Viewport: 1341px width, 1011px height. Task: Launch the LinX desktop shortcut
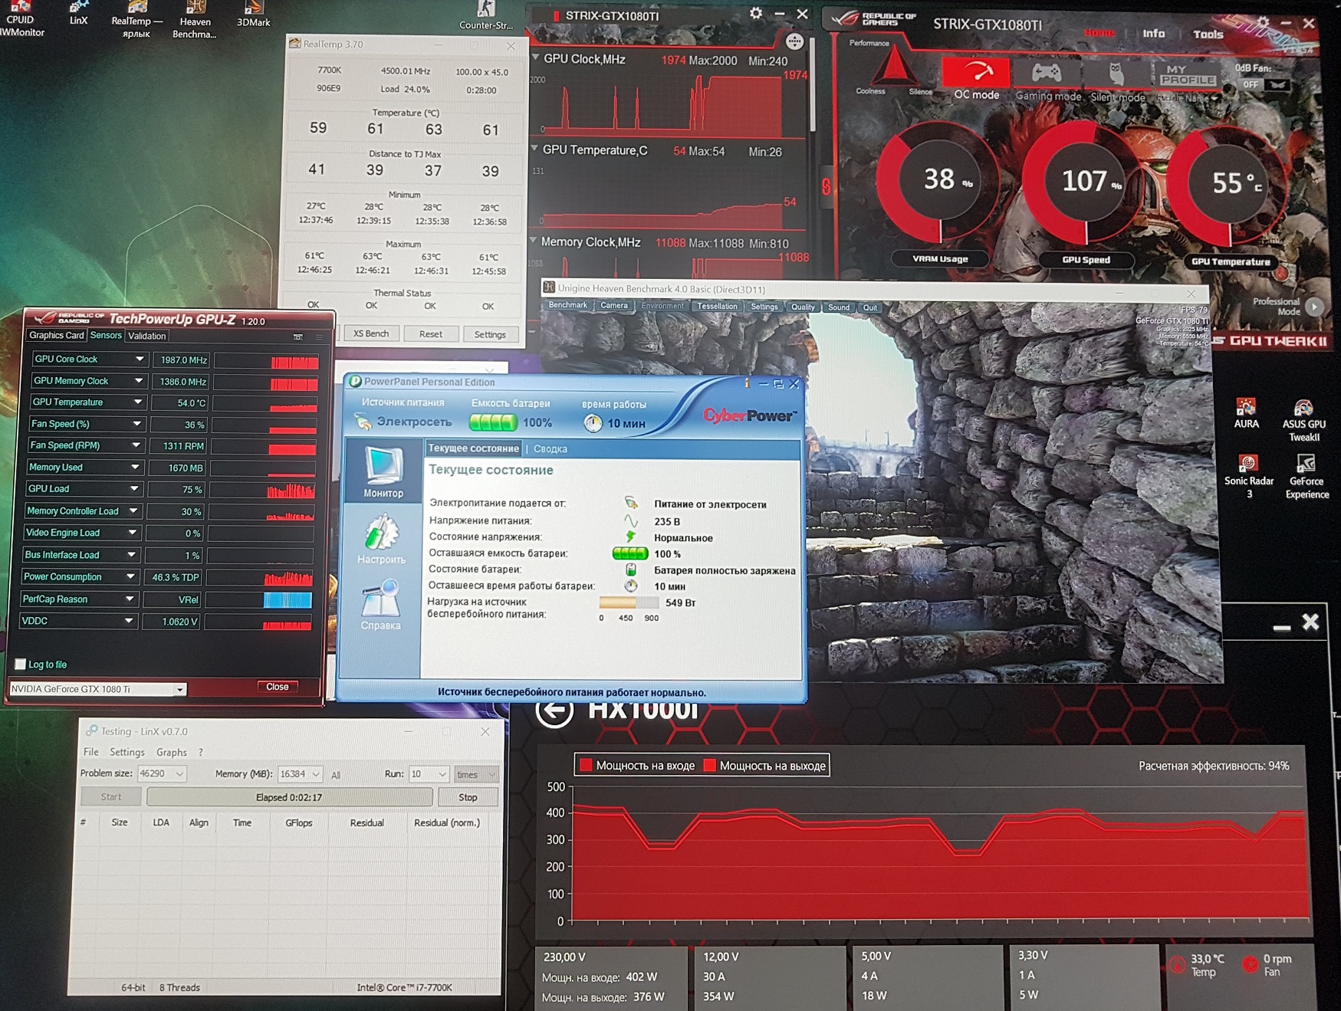(79, 14)
